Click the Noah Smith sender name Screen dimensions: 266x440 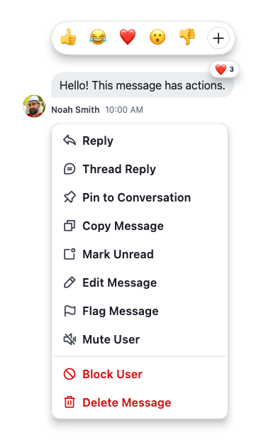[75, 110]
